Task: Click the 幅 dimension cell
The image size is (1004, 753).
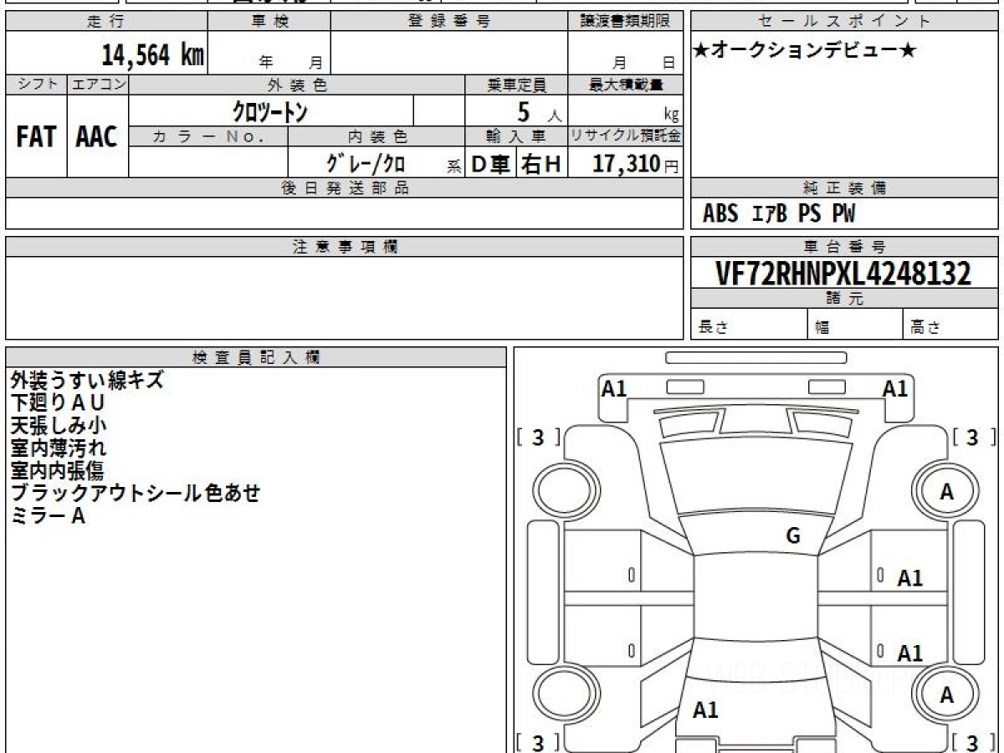Action: click(855, 325)
